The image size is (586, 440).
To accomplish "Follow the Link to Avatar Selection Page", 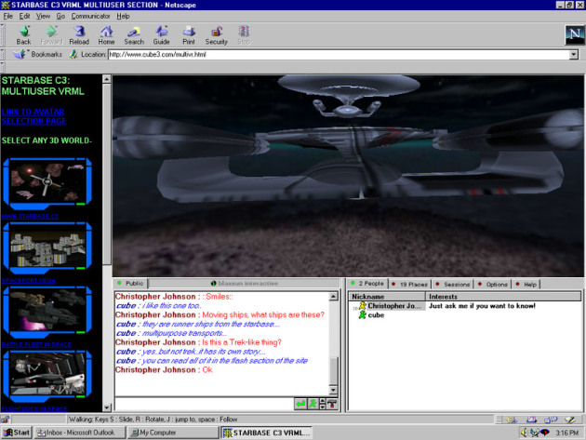I will click(x=33, y=116).
